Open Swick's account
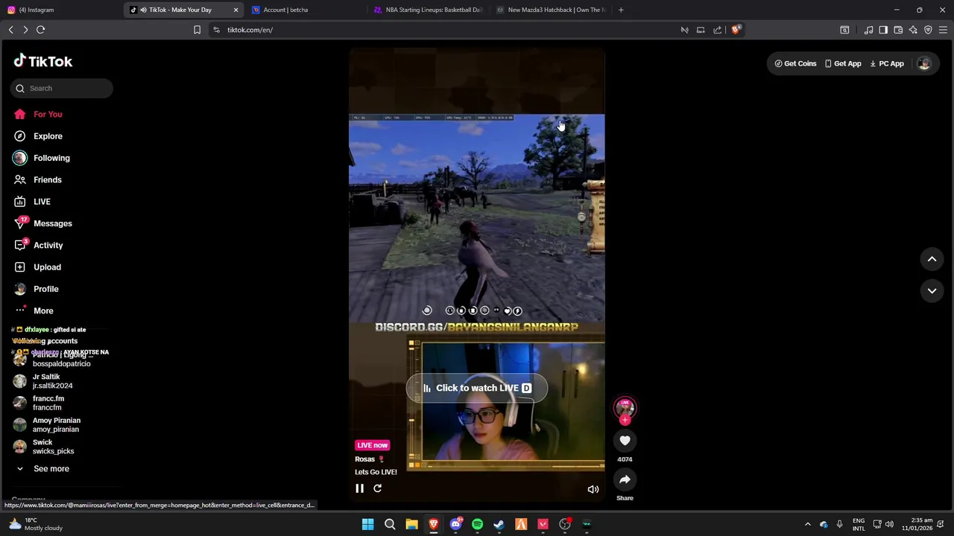Screen dimensions: 954x536 coord(53,447)
